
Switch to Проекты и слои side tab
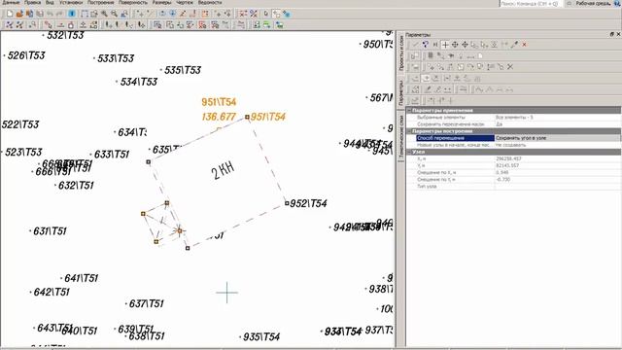pyautogui.click(x=401, y=53)
